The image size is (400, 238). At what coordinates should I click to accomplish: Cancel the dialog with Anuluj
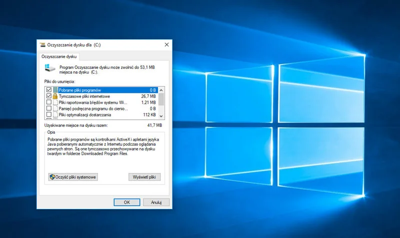click(x=156, y=202)
